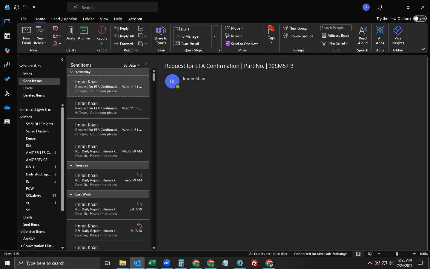Open Excel from the taskbar
This screenshot has height=269, width=430.
[152, 263]
